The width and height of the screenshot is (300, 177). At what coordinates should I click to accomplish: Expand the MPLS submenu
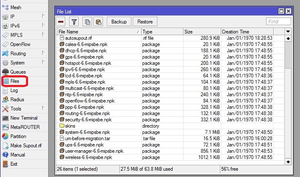pyautogui.click(x=17, y=35)
